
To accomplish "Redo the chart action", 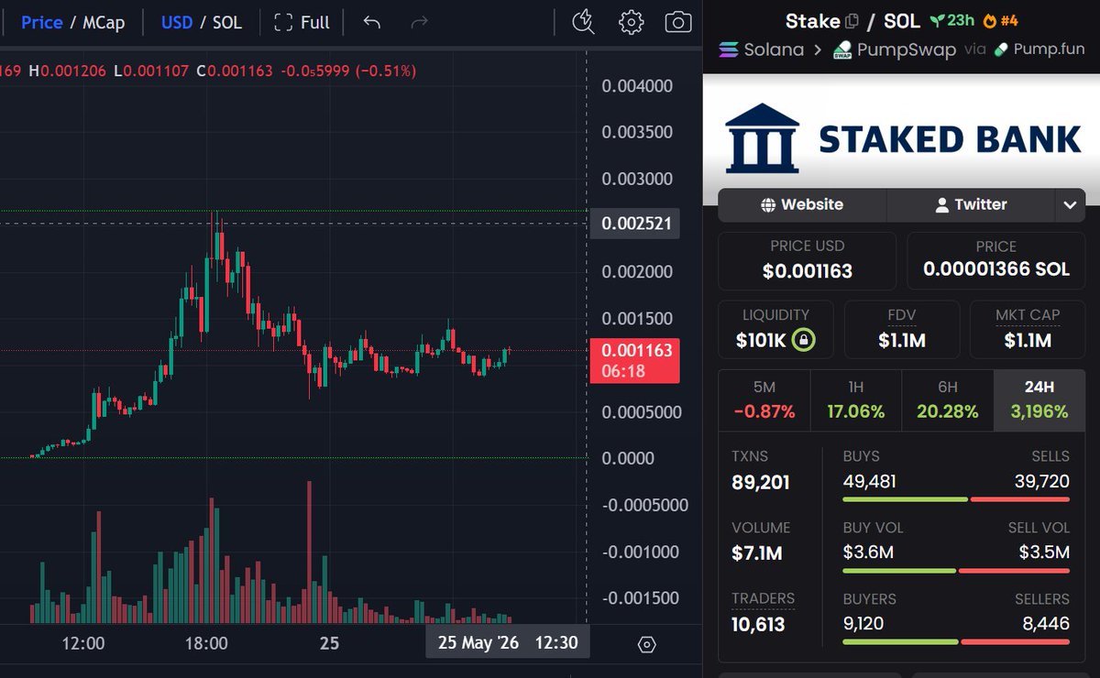I will point(419,22).
